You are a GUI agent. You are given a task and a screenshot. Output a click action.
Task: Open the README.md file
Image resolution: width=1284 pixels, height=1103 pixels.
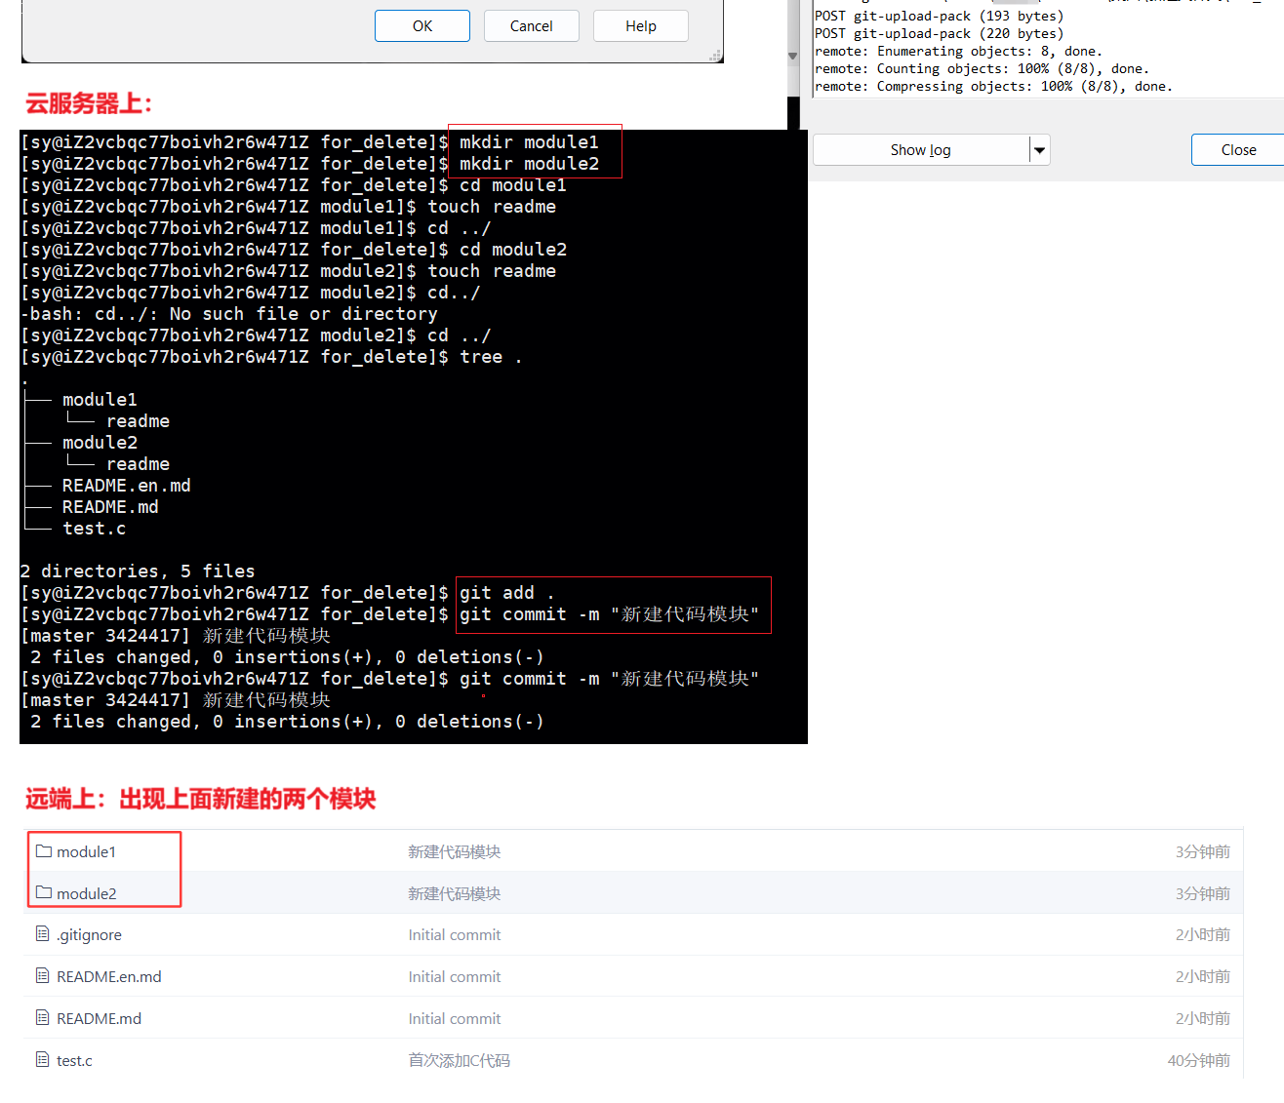pyautogui.click(x=99, y=1019)
